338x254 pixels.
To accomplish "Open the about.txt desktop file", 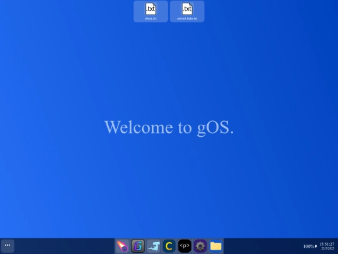I will point(151,11).
